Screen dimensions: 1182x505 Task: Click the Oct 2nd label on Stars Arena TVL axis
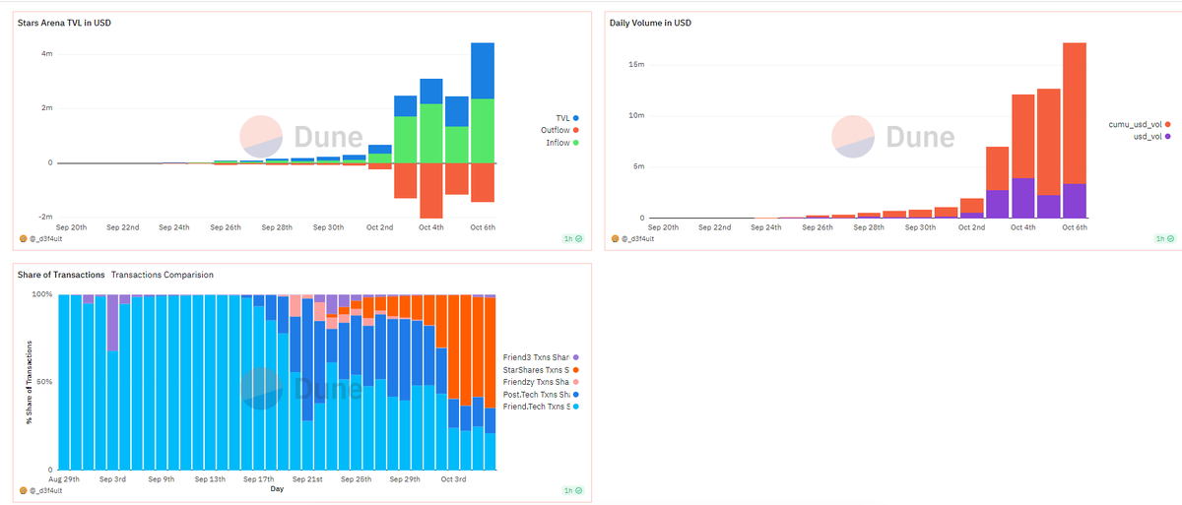(381, 226)
